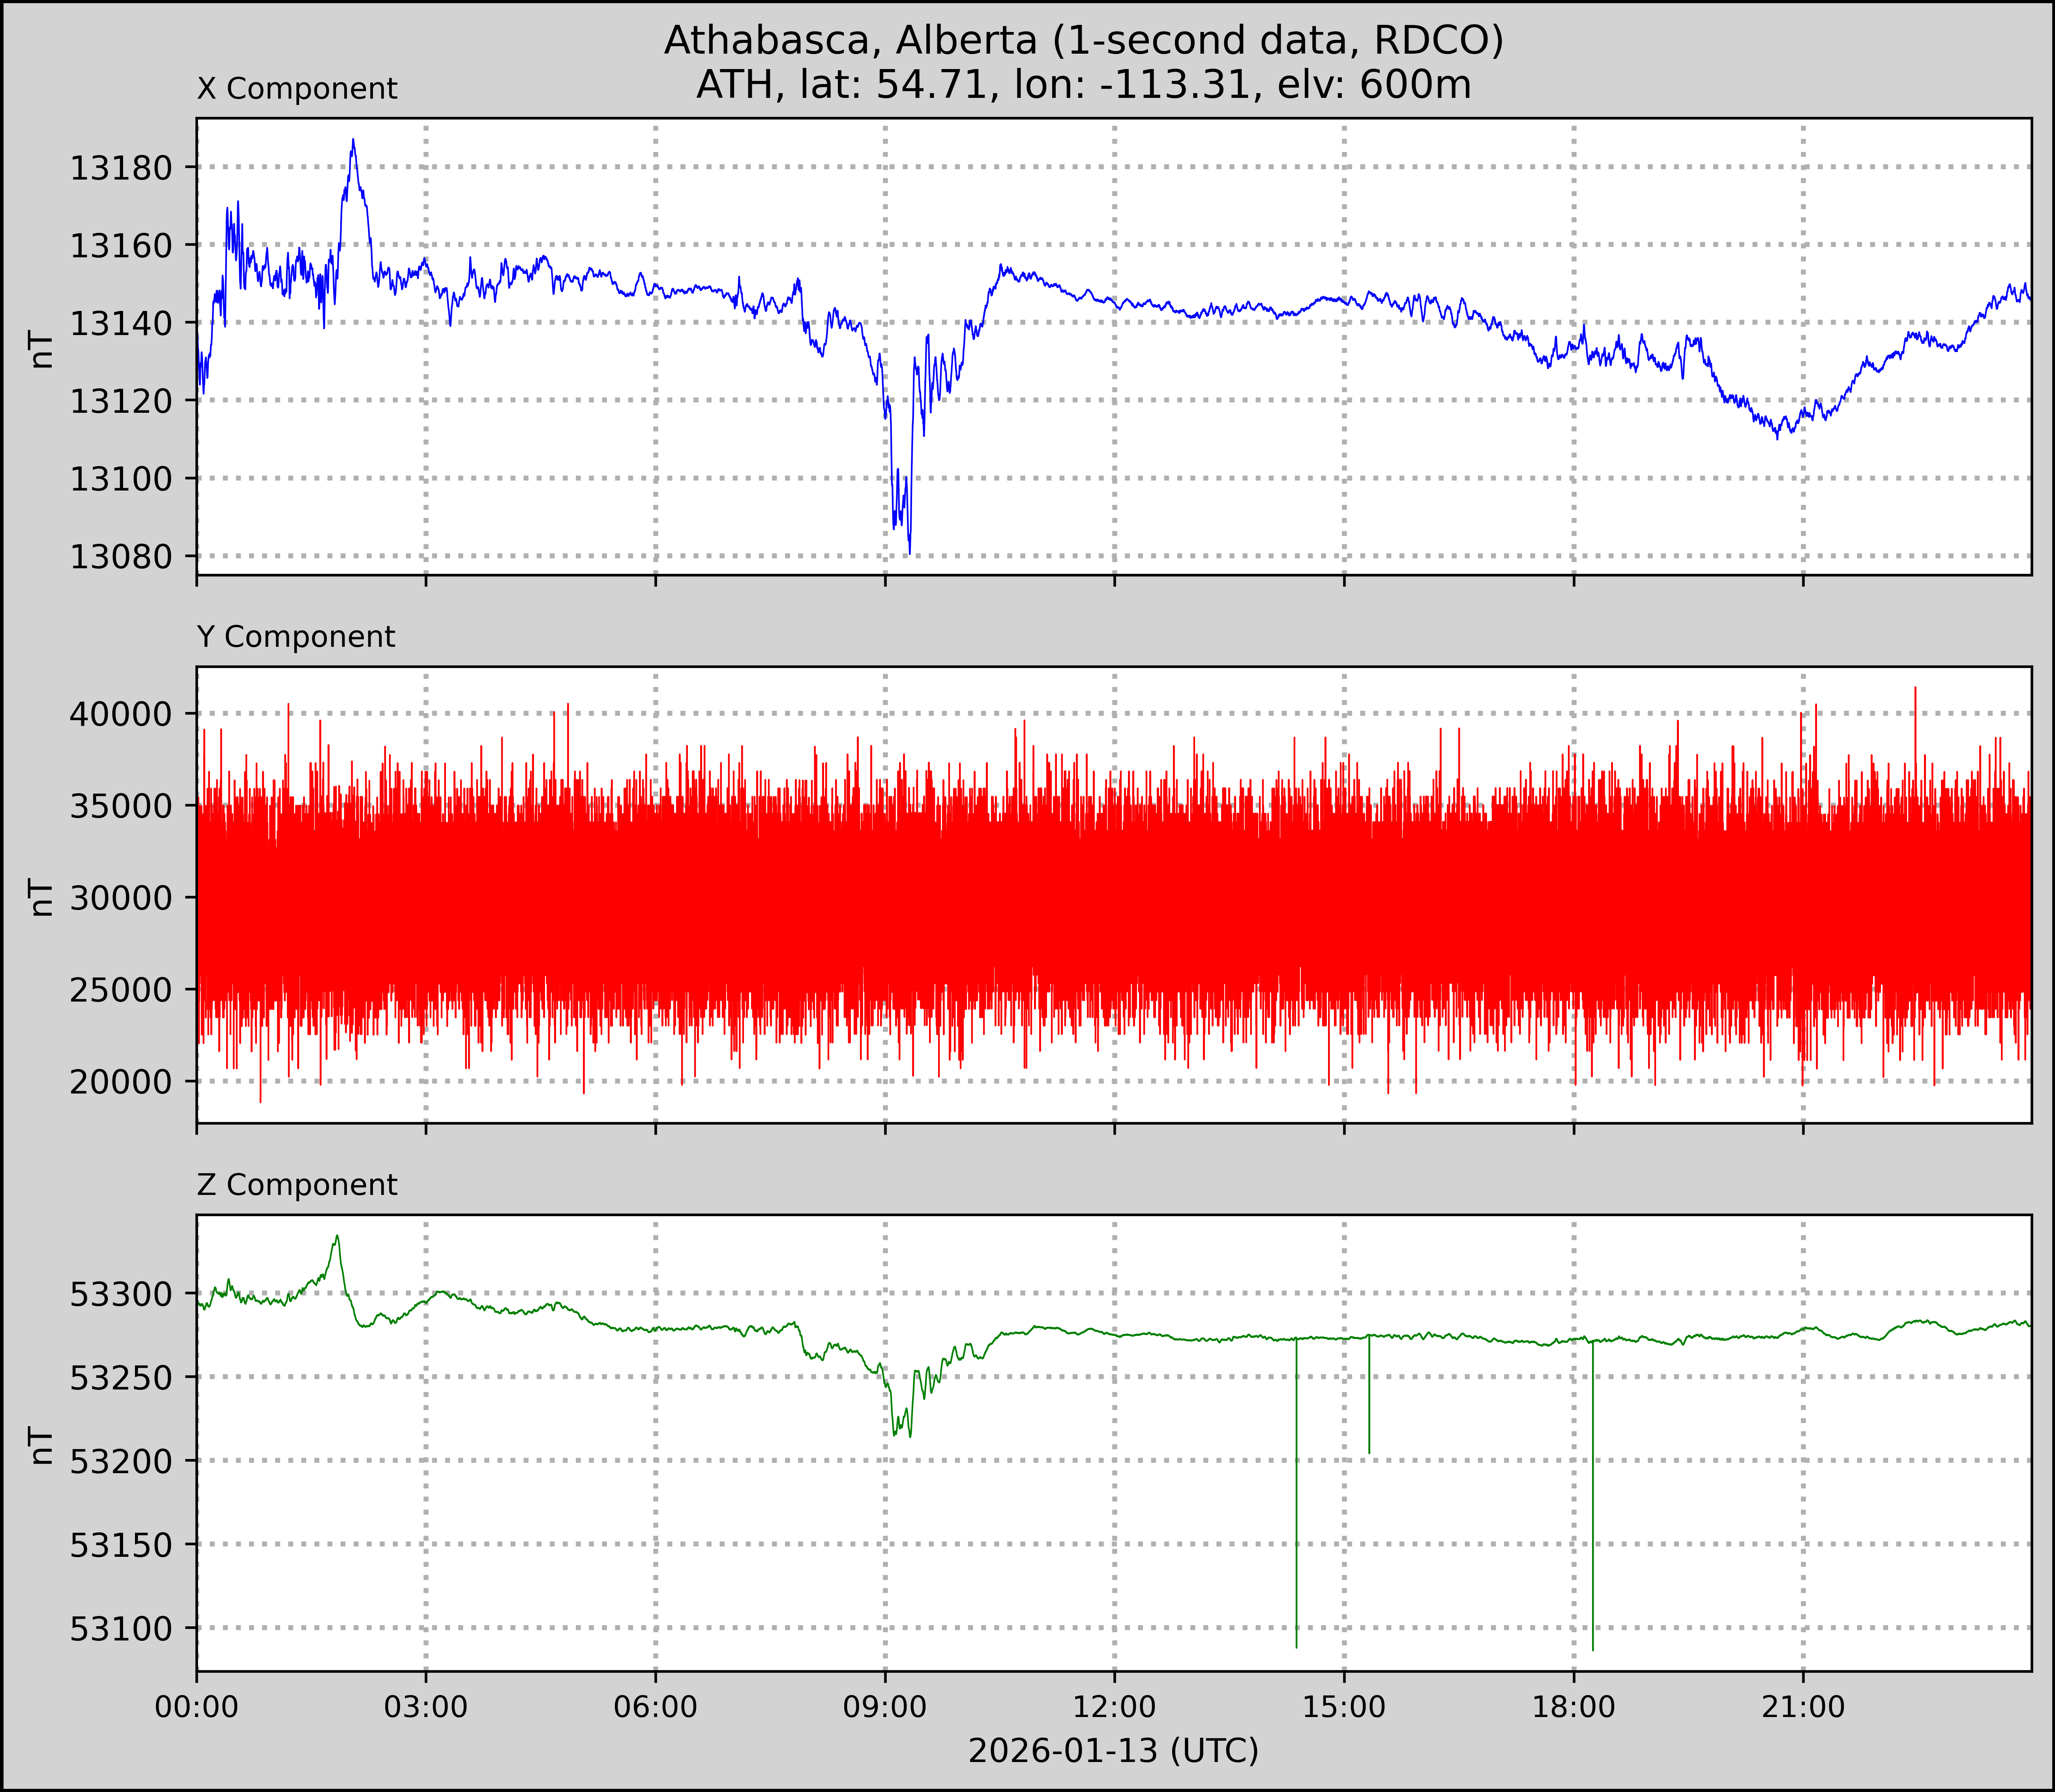Click the 00:00 time axis label
2055x1792 pixels.
coord(197,1707)
